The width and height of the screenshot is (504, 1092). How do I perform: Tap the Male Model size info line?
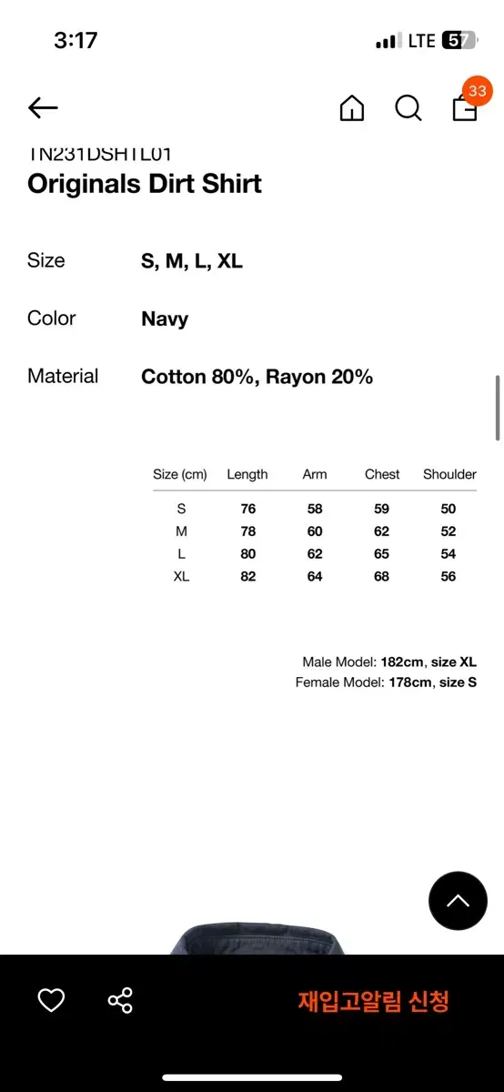click(x=389, y=662)
